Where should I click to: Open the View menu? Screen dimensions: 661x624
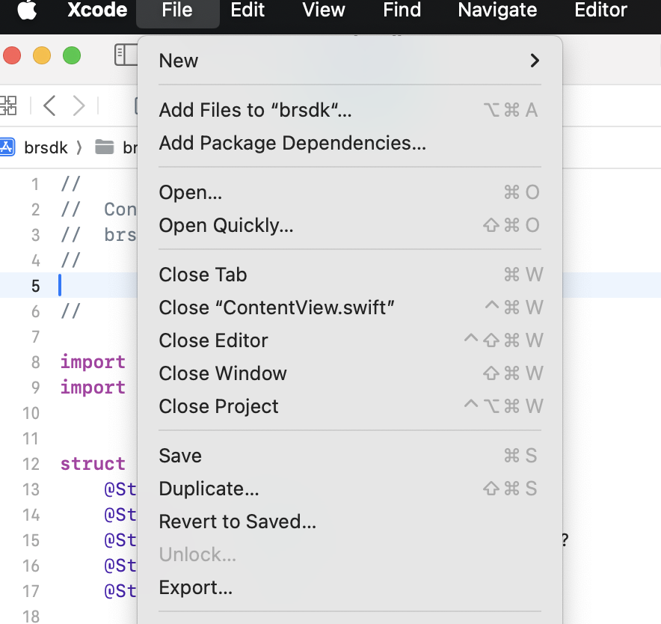(x=324, y=9)
